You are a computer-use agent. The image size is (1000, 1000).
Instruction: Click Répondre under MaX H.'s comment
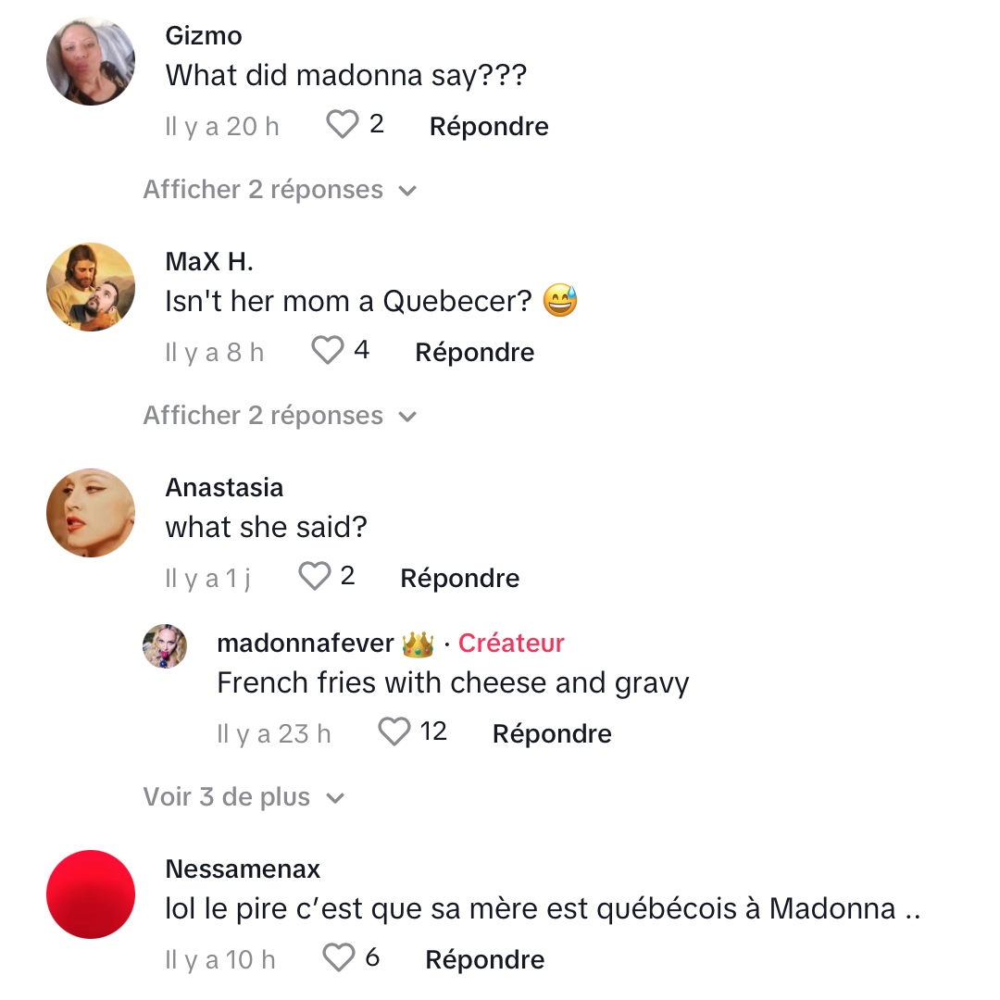(x=474, y=352)
